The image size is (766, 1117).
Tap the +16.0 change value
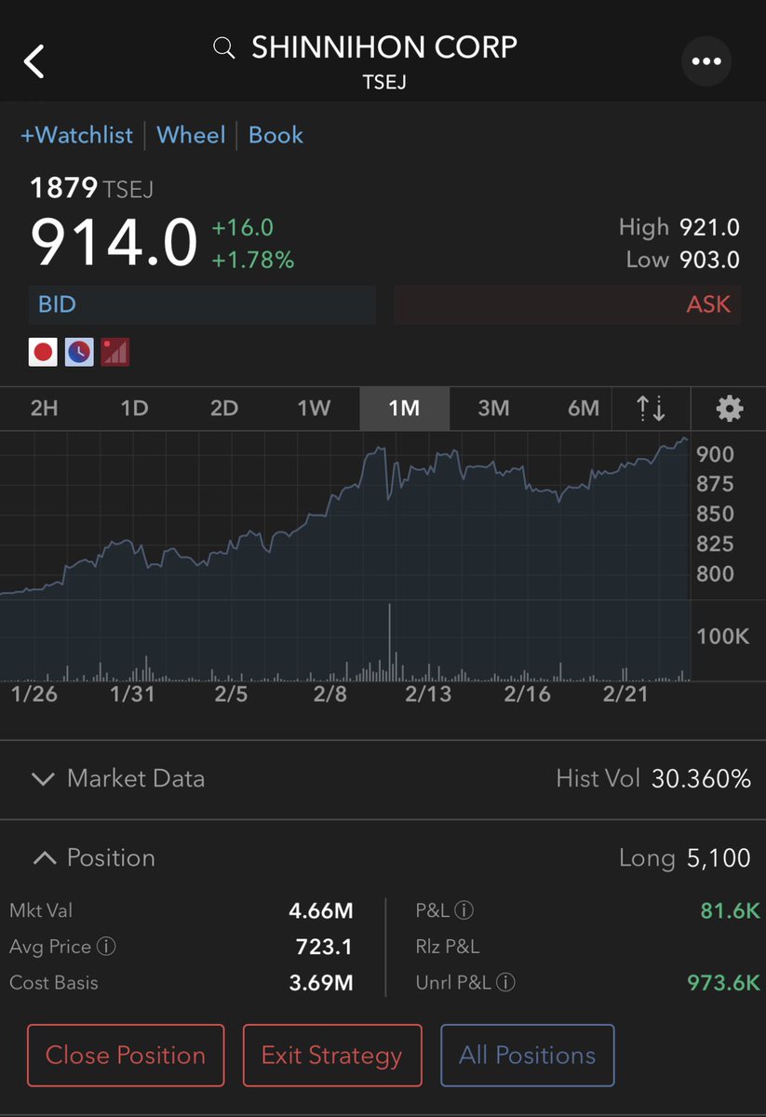pos(243,228)
